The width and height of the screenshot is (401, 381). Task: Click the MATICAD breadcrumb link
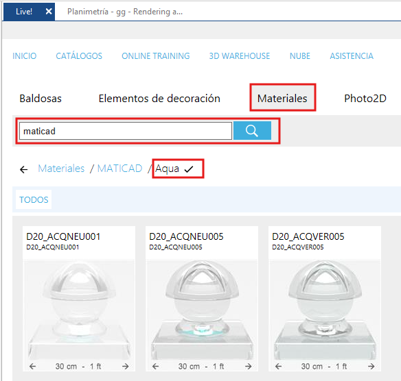(x=119, y=169)
